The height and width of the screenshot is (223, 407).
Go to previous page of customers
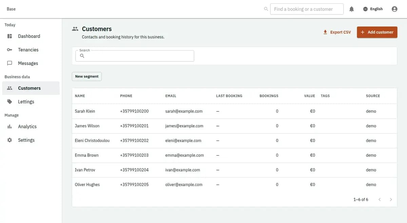tap(380, 200)
